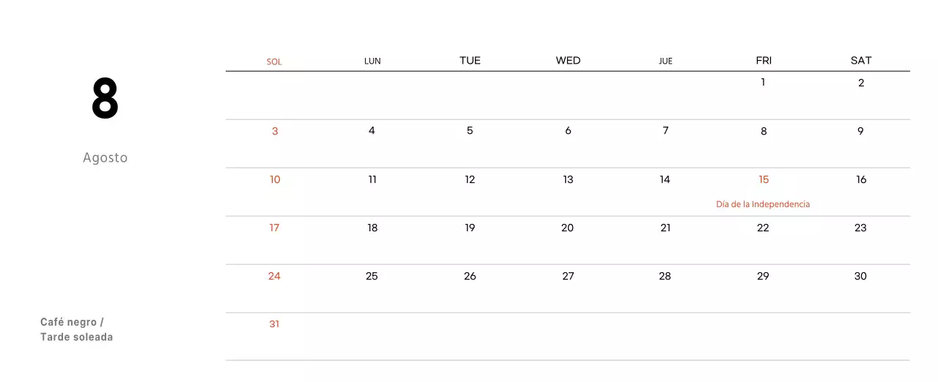Choose date 12 in the calendar
This screenshot has width=938, height=382.
(470, 179)
